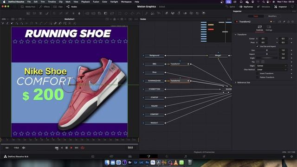Select the COMFORT node
Image resolution: width=297 pixels, height=167 pixels.
pyautogui.click(x=155, y=115)
